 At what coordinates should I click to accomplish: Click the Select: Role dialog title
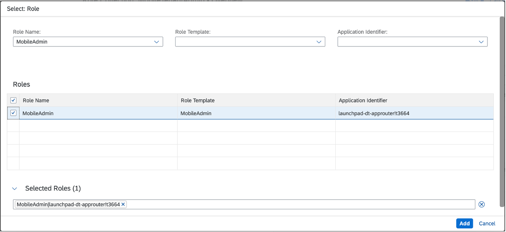(x=23, y=9)
